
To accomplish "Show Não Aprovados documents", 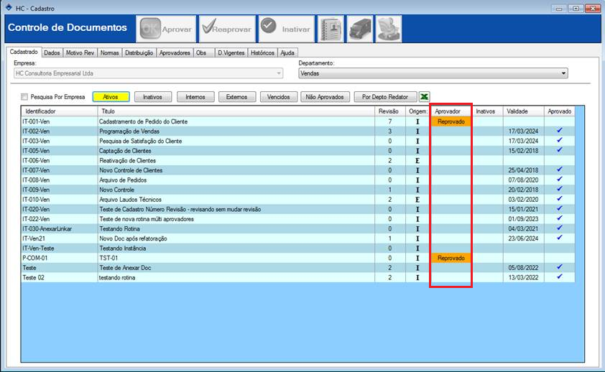I will coord(325,97).
